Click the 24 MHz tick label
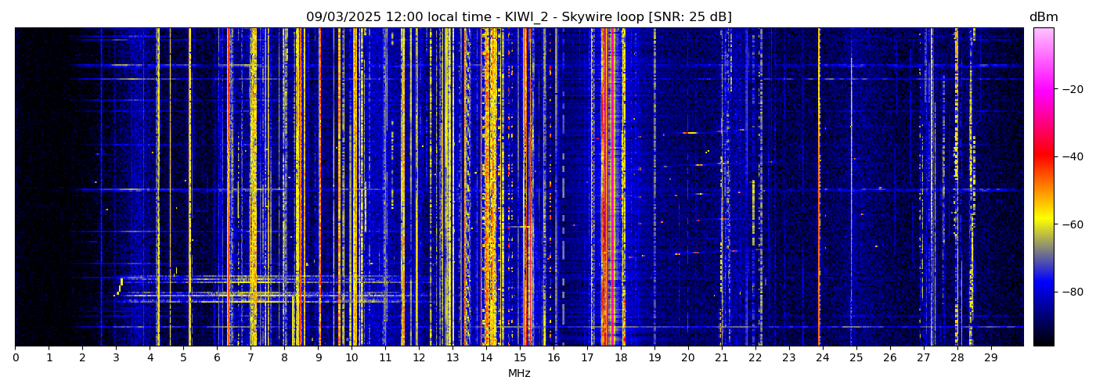The width and height of the screenshot is (1096, 391). [x=823, y=358]
